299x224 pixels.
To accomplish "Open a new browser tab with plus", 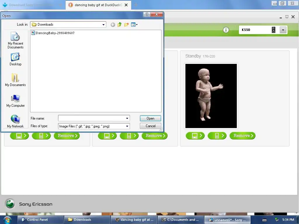I will (x=136, y=5).
